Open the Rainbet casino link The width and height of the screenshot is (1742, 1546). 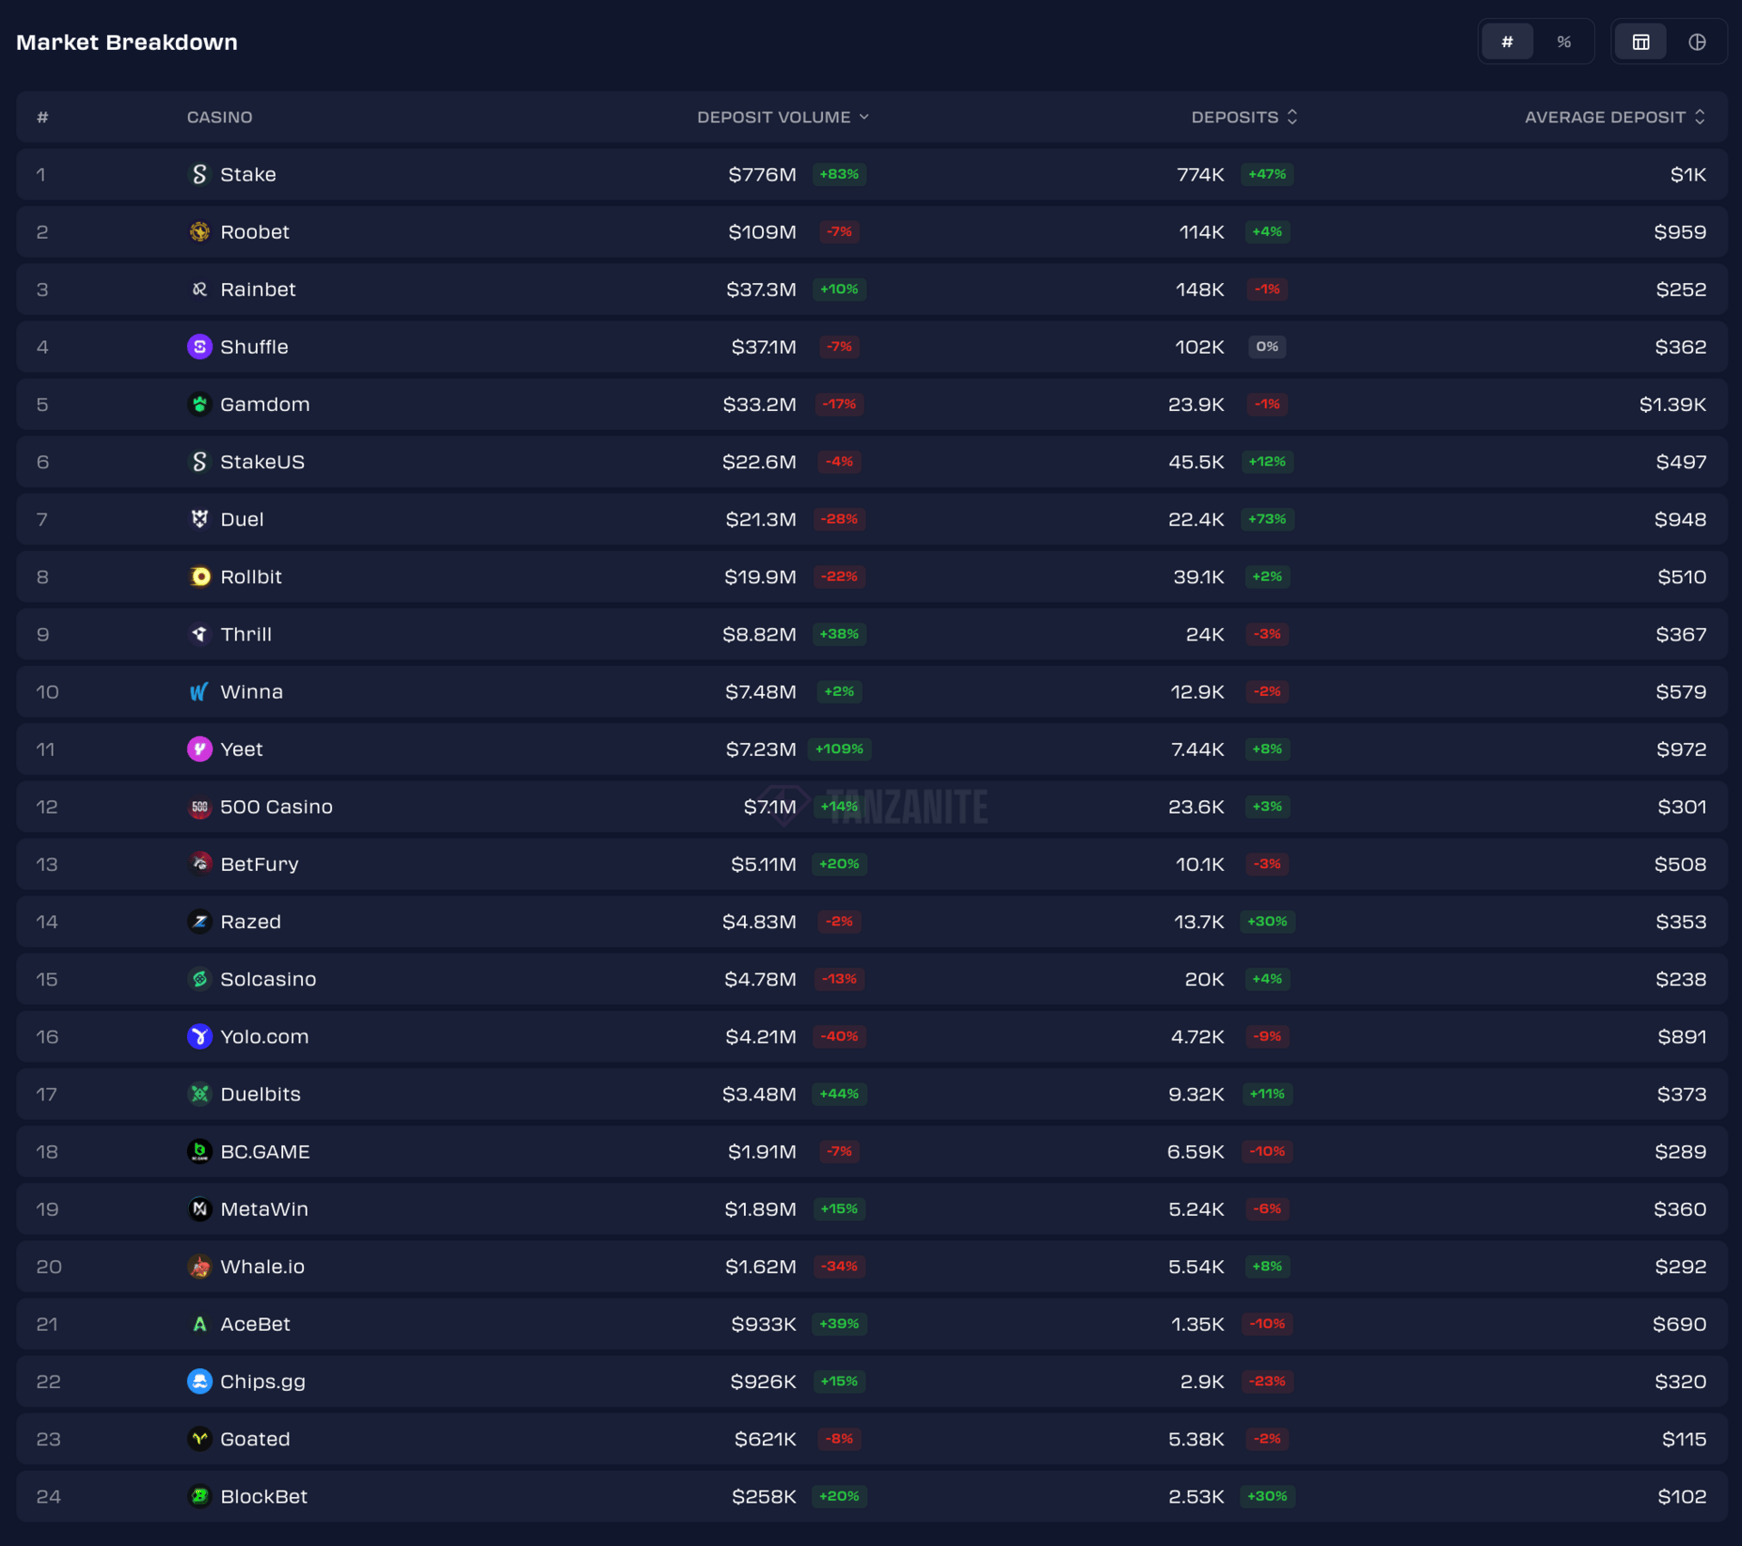click(x=258, y=289)
